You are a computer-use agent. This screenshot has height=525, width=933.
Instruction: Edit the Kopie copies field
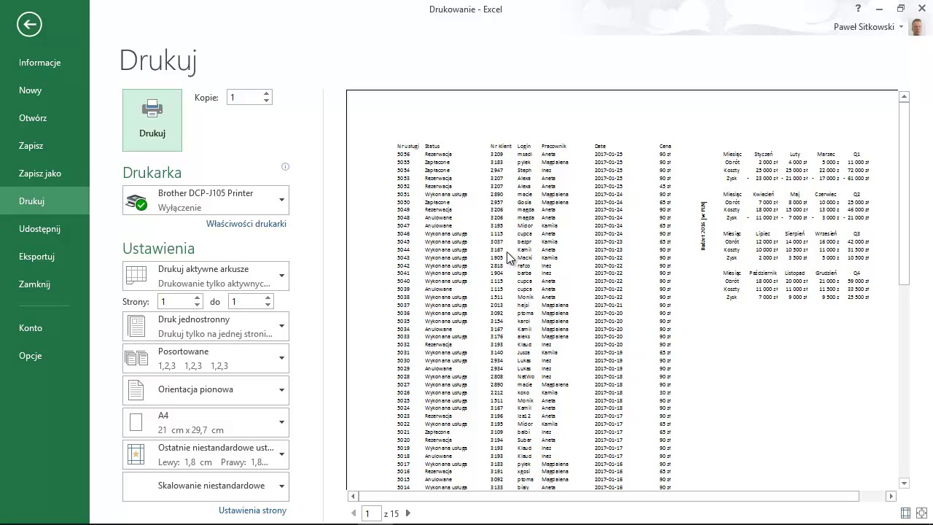coord(244,97)
